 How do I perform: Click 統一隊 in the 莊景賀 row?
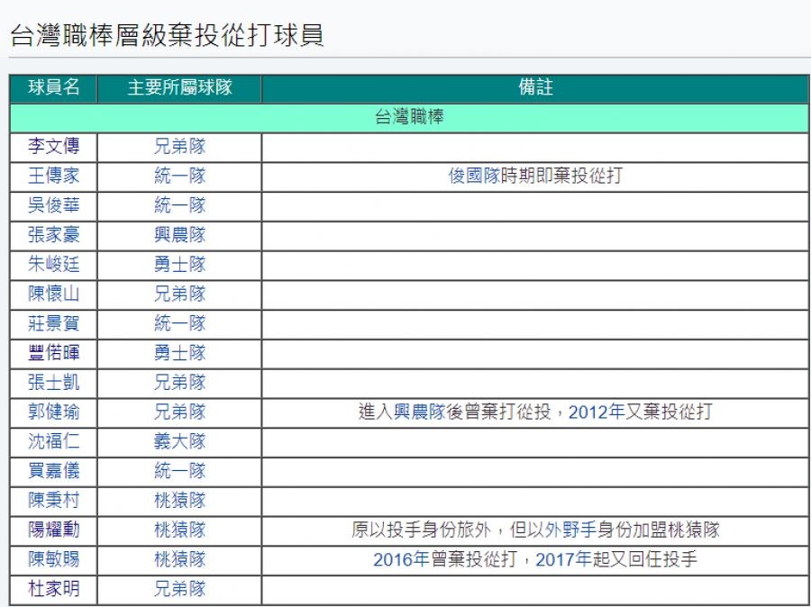[x=179, y=323]
